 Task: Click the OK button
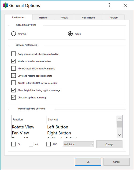point(88,162)
